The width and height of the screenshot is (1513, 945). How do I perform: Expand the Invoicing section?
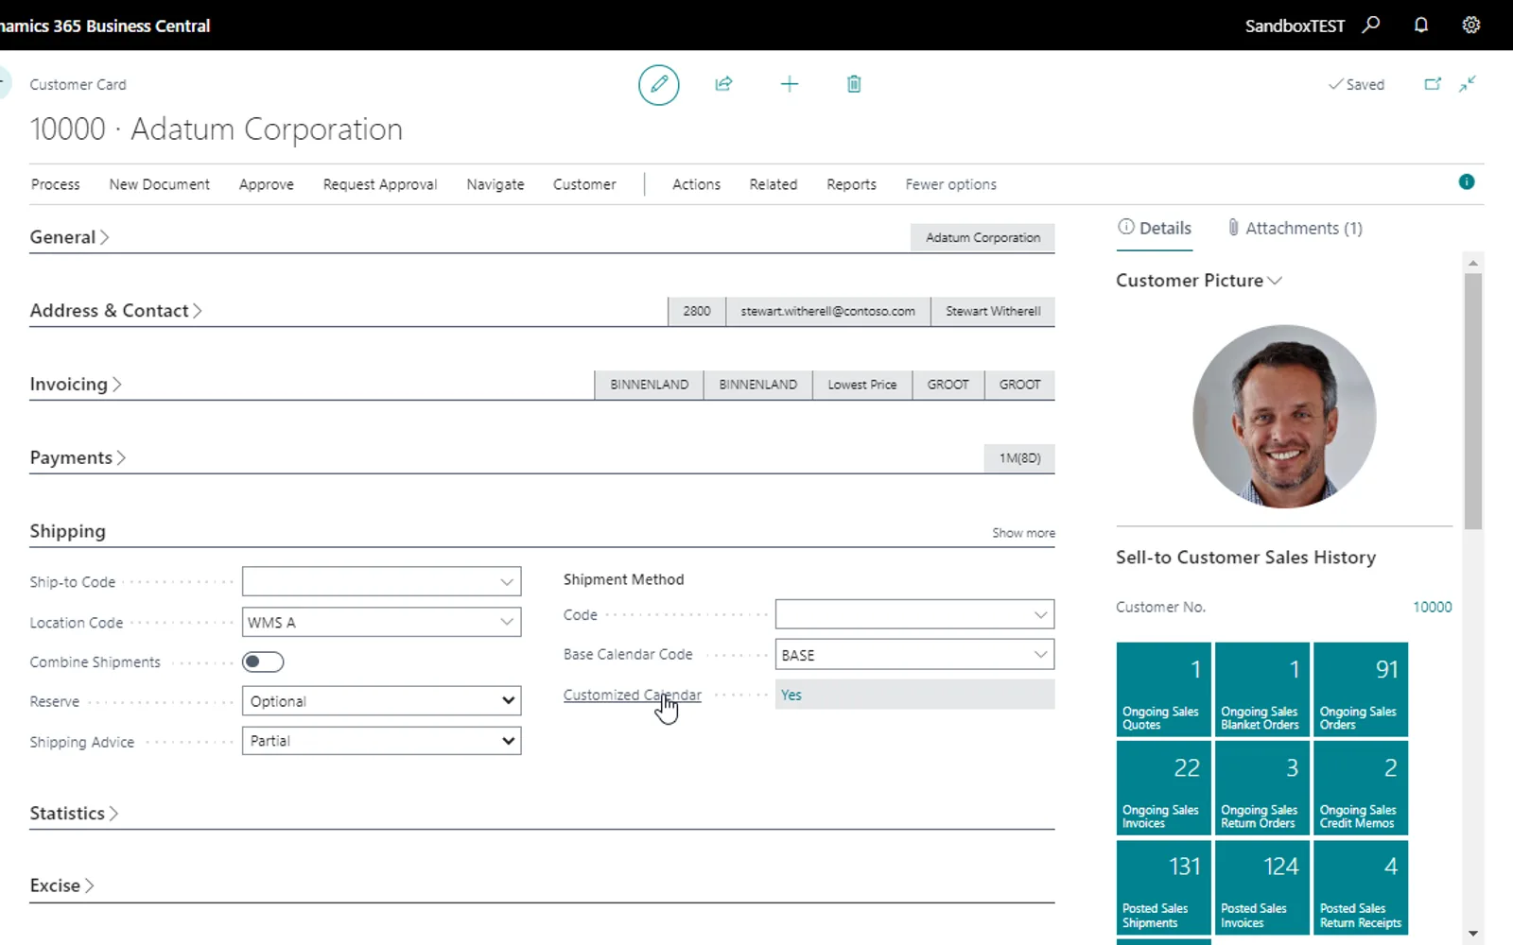pyautogui.click(x=76, y=385)
